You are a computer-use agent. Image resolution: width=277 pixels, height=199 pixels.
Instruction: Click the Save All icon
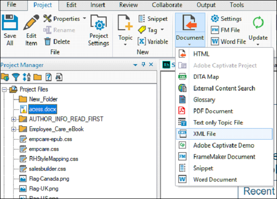click(10, 23)
